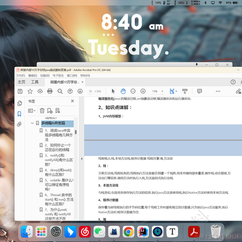
Task: Open System Preferences from the dock
Action: click(x=56, y=231)
